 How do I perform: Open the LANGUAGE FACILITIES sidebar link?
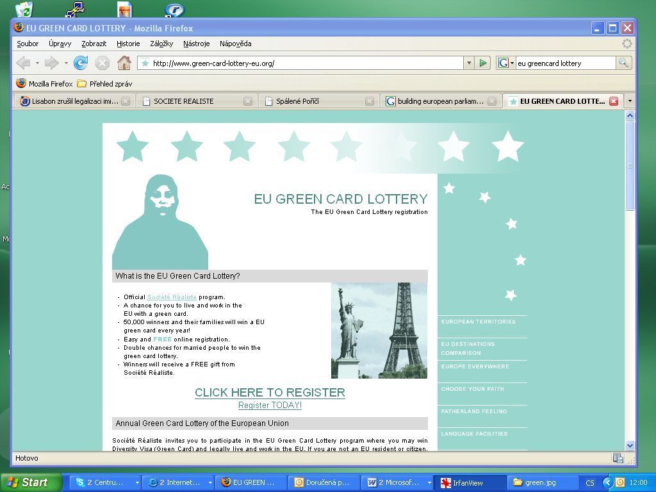point(475,434)
